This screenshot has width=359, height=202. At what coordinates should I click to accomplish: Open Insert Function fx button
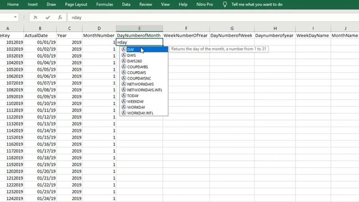pyautogui.click(x=60, y=17)
